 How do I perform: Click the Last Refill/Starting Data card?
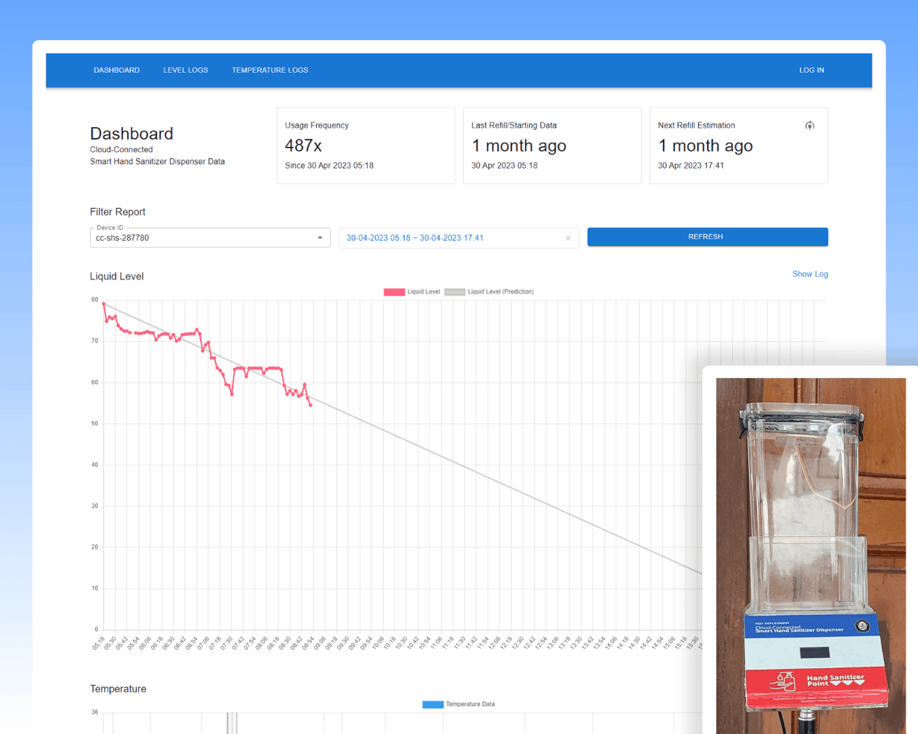click(x=551, y=145)
